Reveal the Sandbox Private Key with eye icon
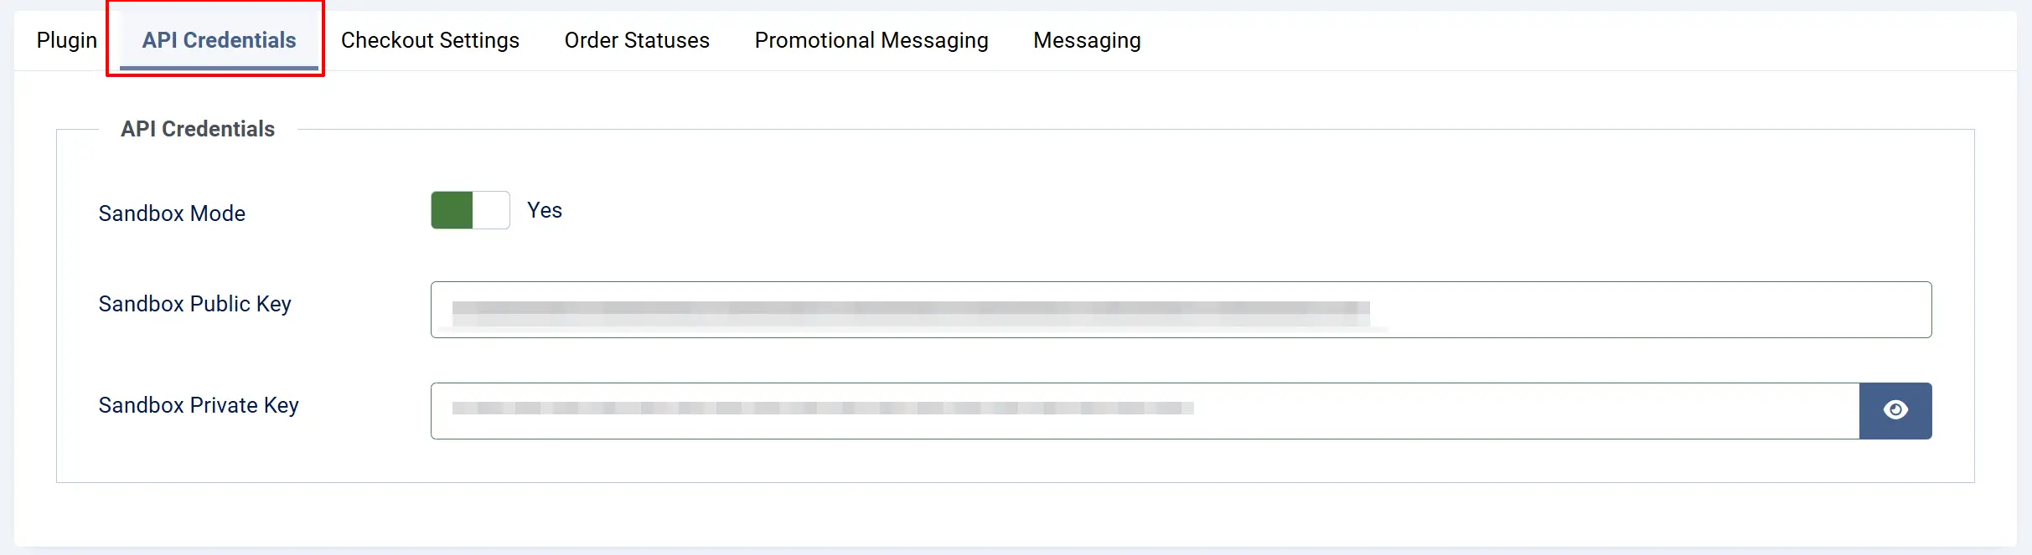Viewport: 2032px width, 555px height. [x=1895, y=410]
